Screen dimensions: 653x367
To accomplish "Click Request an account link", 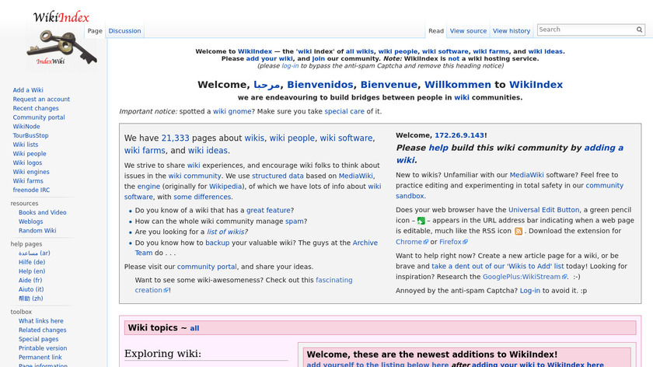I will (x=41, y=100).
